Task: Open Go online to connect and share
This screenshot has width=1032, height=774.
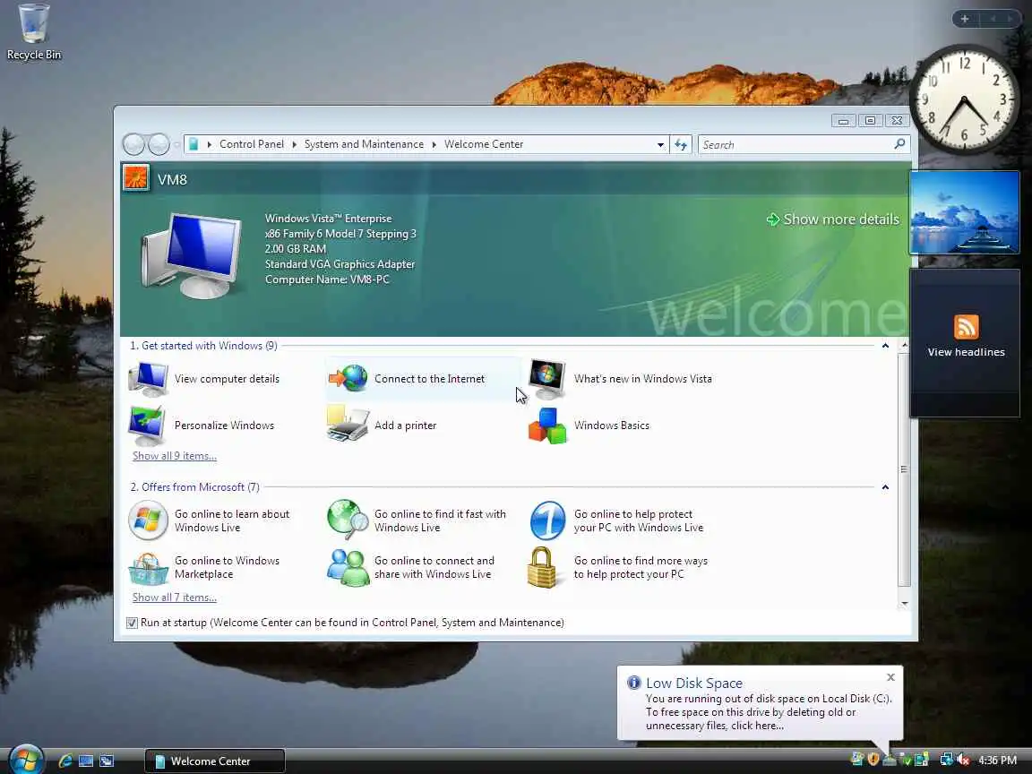Action: (x=410, y=567)
